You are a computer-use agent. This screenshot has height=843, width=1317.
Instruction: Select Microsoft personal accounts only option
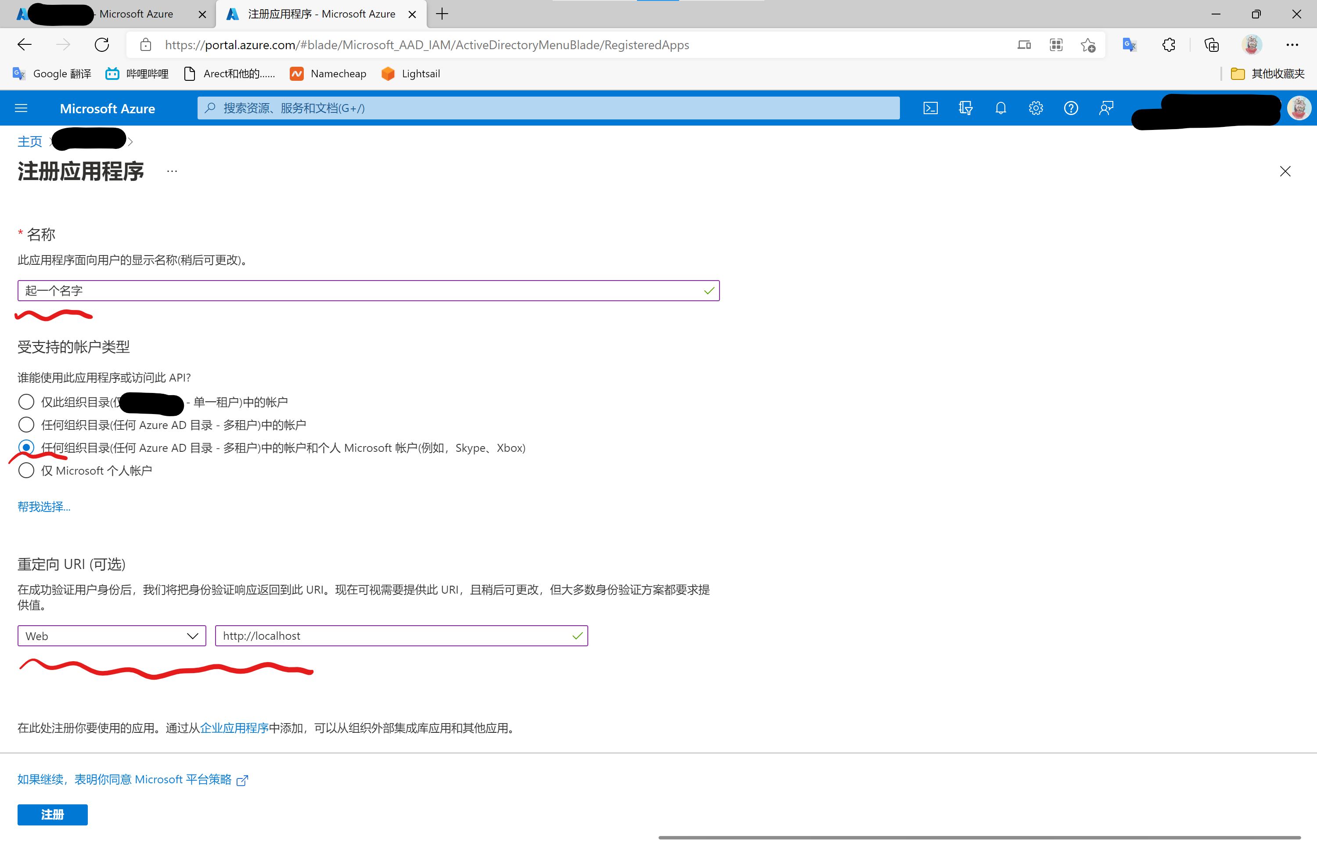point(26,471)
